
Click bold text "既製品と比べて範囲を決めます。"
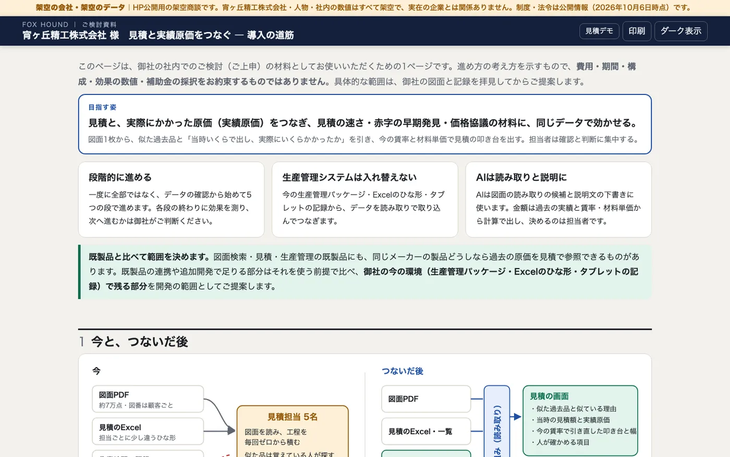point(150,257)
